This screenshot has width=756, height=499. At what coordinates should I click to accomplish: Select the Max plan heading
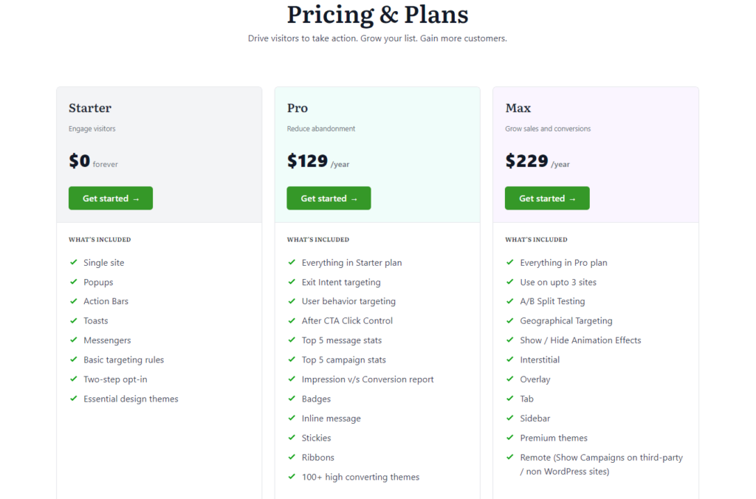[x=517, y=108]
